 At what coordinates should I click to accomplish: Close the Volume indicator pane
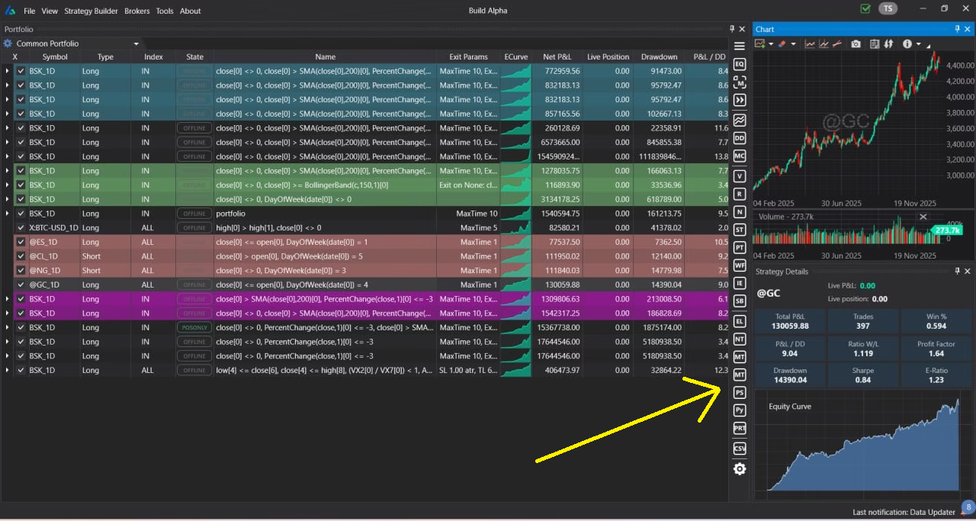click(923, 217)
